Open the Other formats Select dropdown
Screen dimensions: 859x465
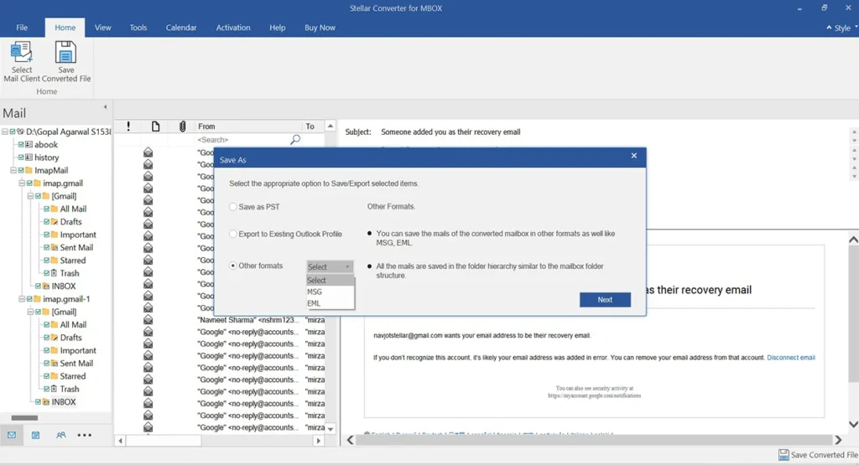point(329,266)
